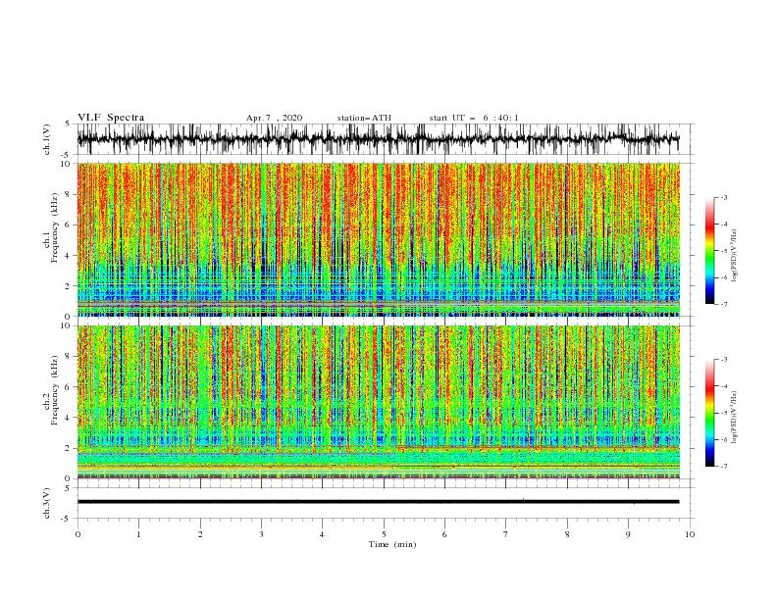Click the "6" tick on the time axis
This screenshot has height=600, width=777.
(x=444, y=534)
